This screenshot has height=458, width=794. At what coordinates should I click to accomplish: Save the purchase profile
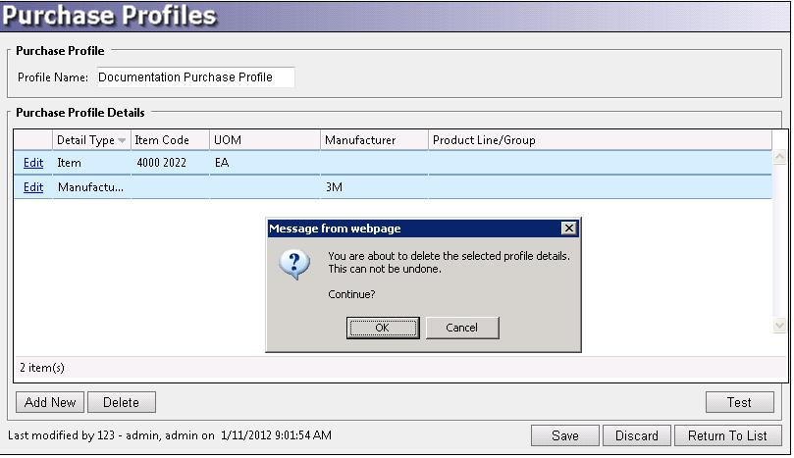pyautogui.click(x=564, y=435)
